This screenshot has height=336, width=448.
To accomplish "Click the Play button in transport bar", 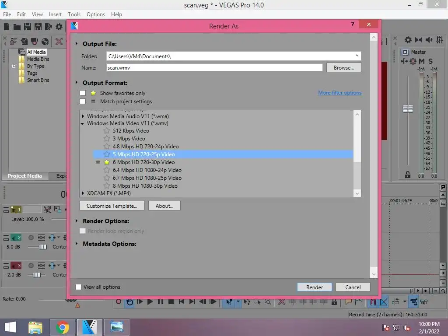I will (150, 302).
